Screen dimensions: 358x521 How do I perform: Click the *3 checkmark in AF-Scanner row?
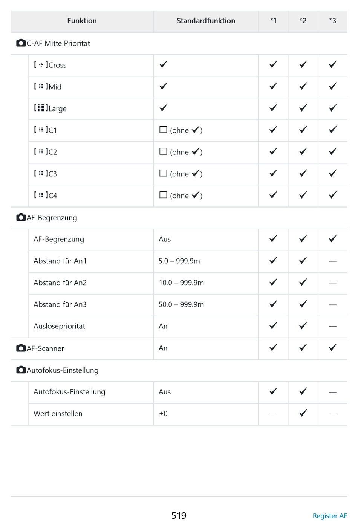pyautogui.click(x=332, y=347)
